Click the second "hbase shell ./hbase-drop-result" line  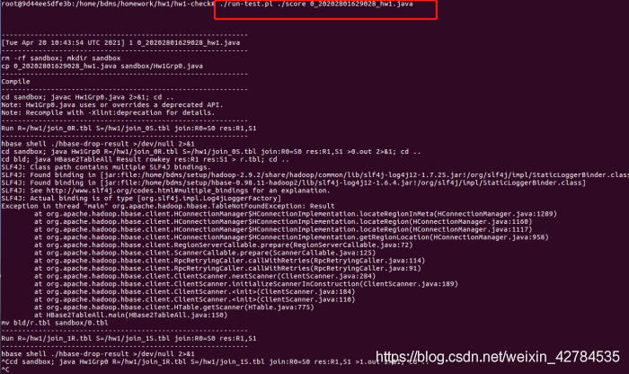coord(98,354)
